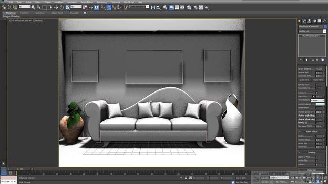Open Edit Named Selection Sets

[x=126, y=7]
